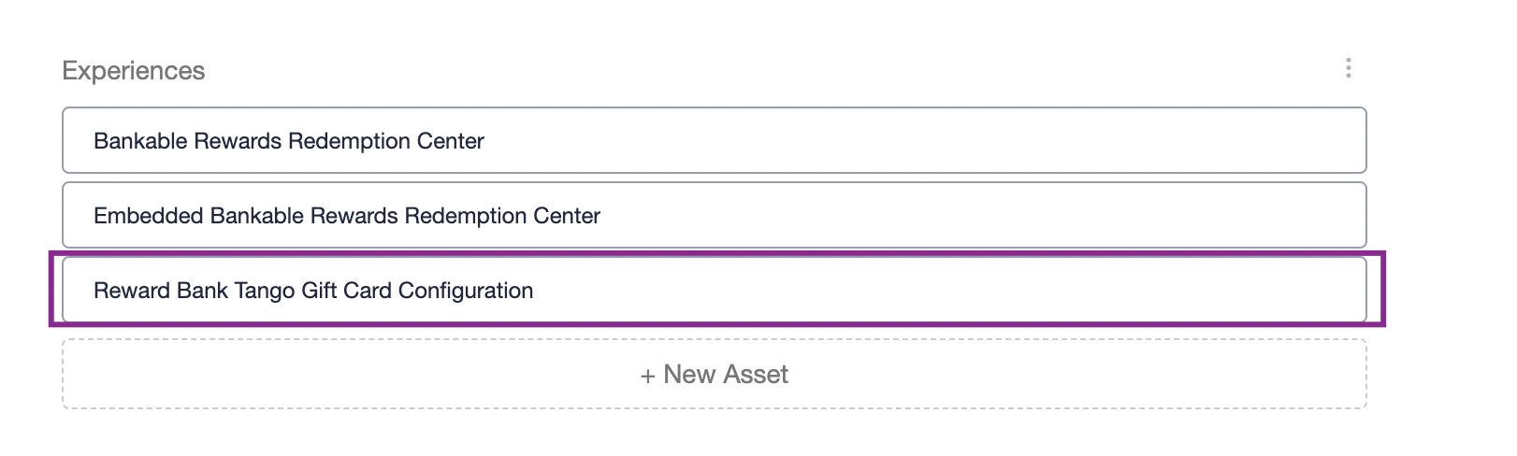Choose the highlighted Tango Gift Card row
This screenshot has height=456, width=1517.
point(715,290)
